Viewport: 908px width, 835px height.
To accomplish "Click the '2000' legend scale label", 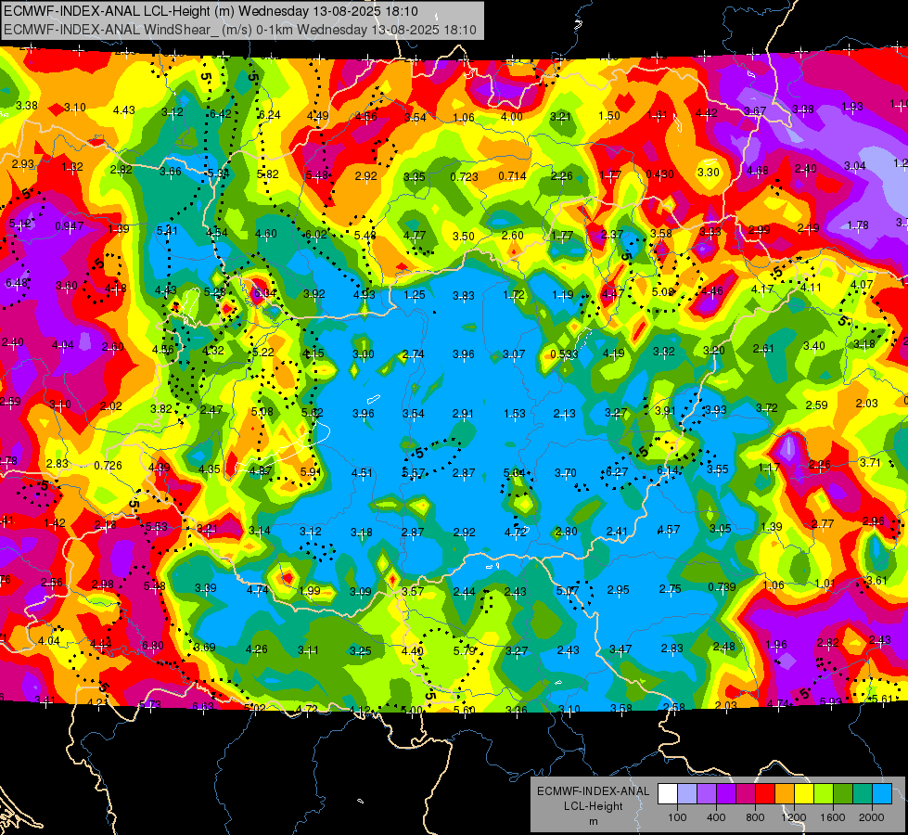I will [x=871, y=817].
